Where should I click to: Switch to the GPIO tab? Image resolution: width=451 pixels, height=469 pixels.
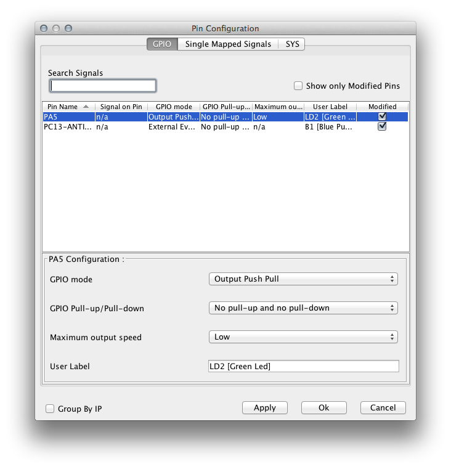163,44
